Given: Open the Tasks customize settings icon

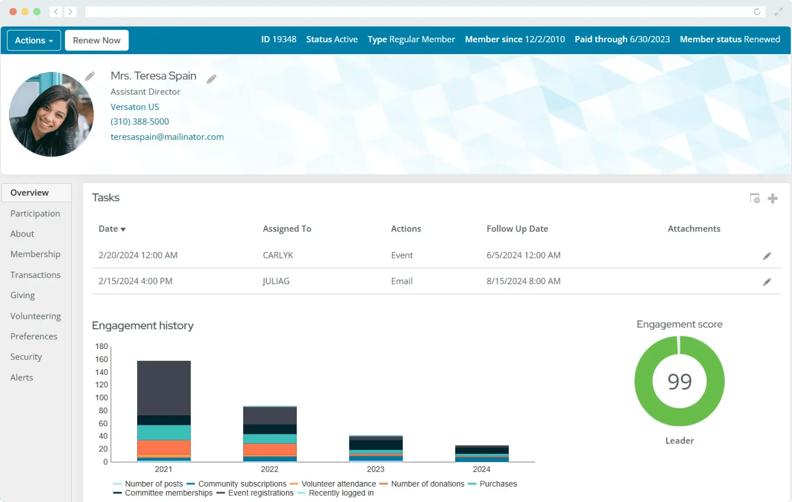Looking at the screenshot, I should pos(754,198).
